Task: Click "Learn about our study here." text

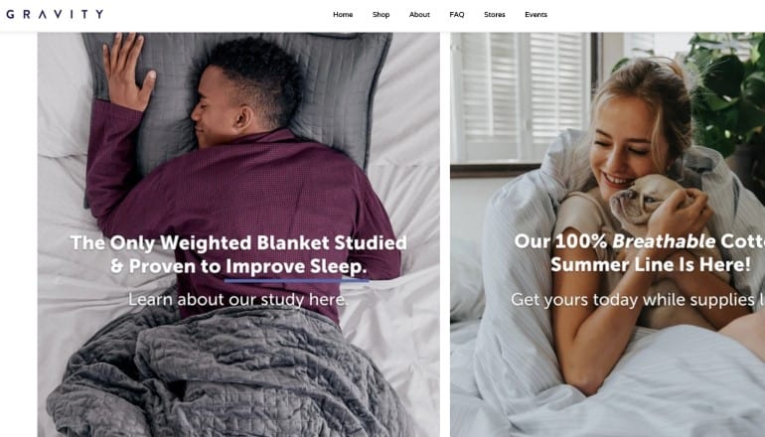Action: pyautogui.click(x=238, y=299)
